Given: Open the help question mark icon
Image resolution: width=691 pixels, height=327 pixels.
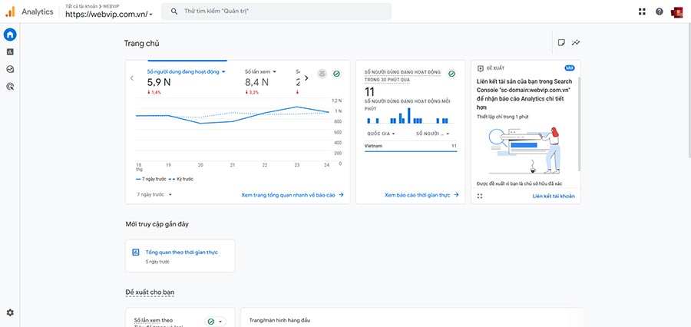Looking at the screenshot, I should 660,12.
